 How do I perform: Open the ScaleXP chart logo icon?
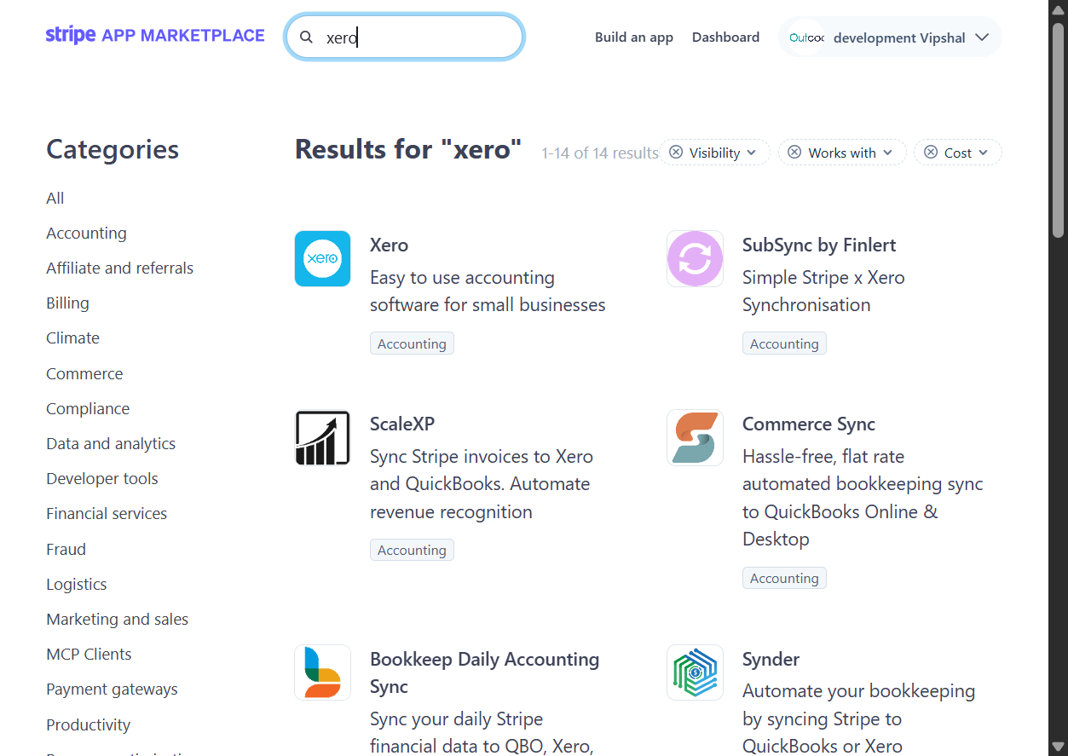(x=322, y=437)
